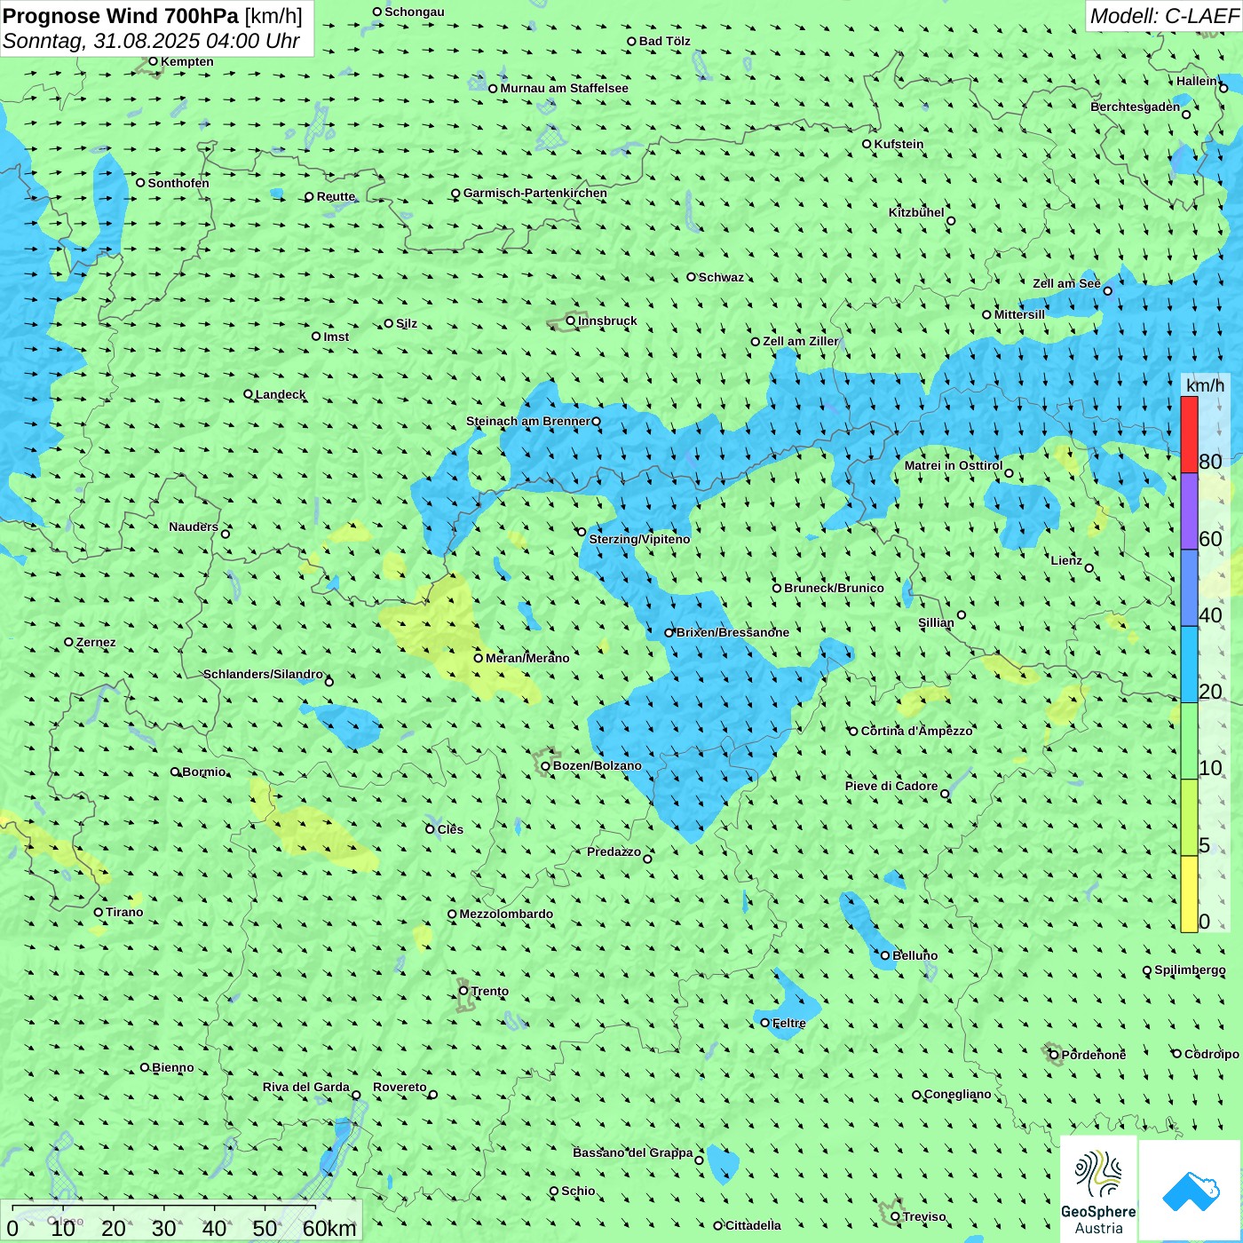Click the Cortina d'Ampezzo label

pos(917,731)
